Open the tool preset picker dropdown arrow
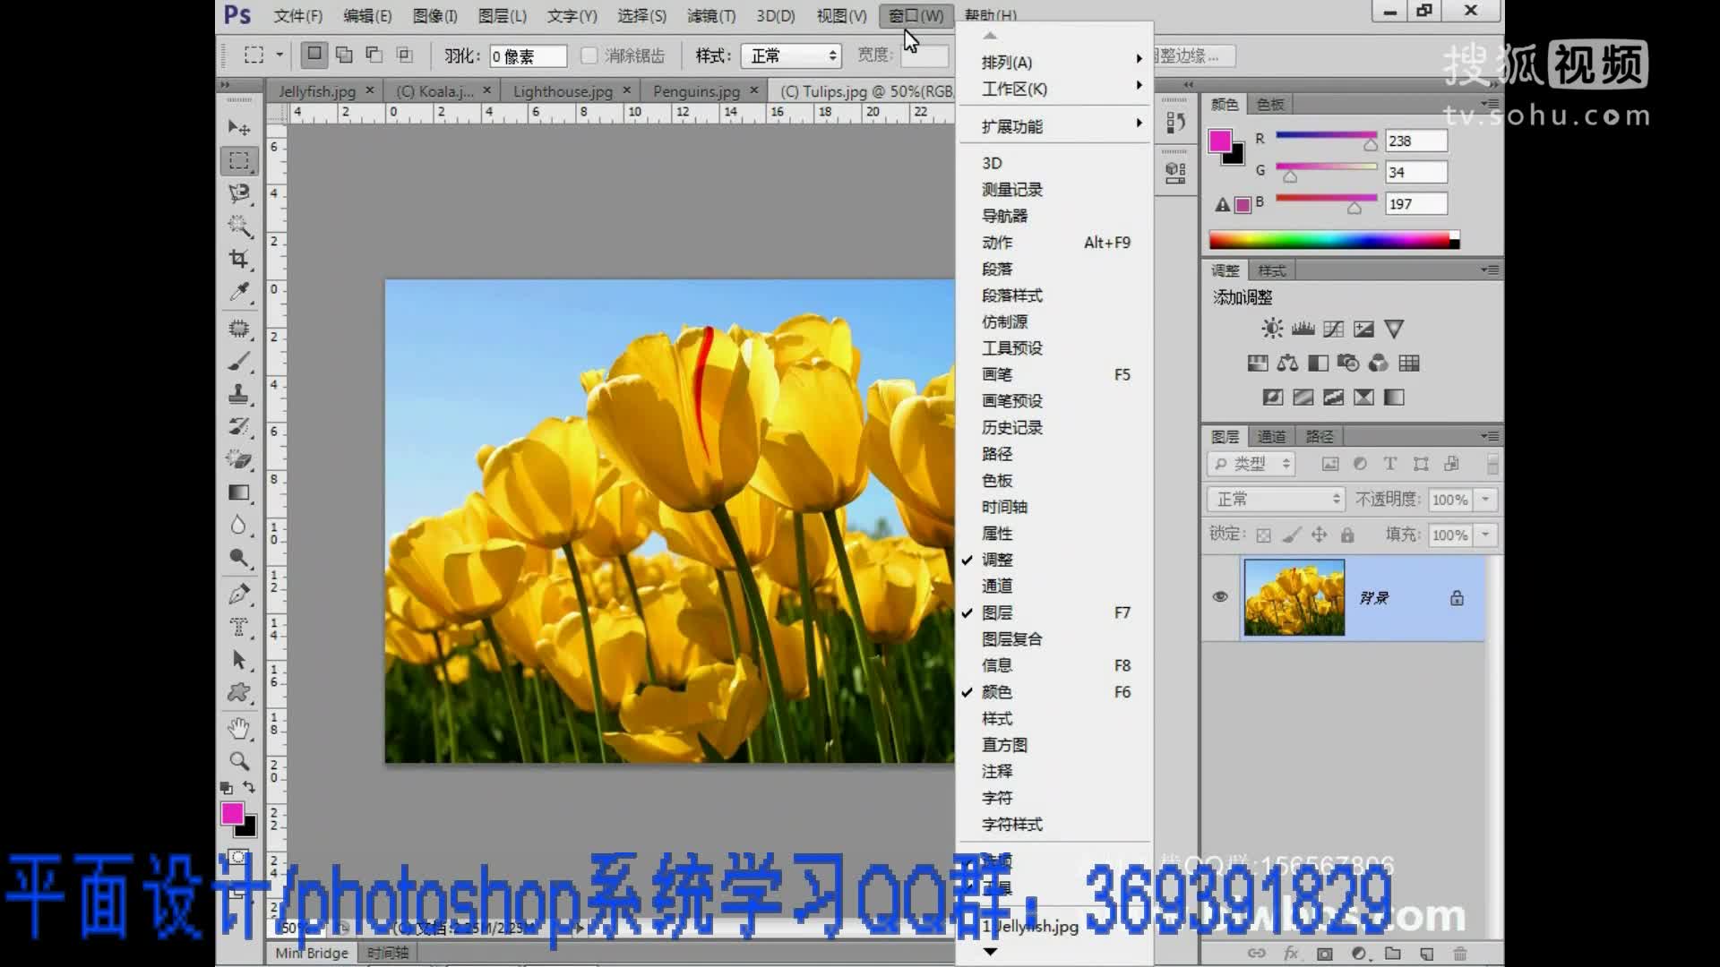Image resolution: width=1720 pixels, height=967 pixels. click(x=279, y=56)
